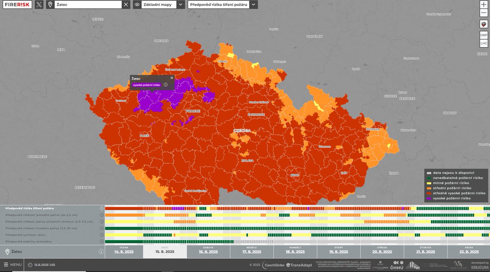Open info for Předpověď rizika šíření požáru
The height and width of the screenshot is (272, 490).
(101, 208)
